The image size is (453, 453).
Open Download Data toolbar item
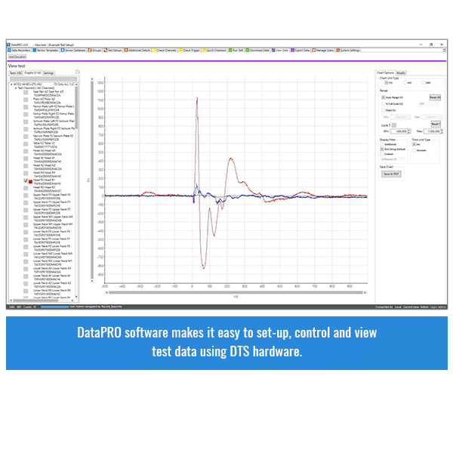(x=257, y=51)
